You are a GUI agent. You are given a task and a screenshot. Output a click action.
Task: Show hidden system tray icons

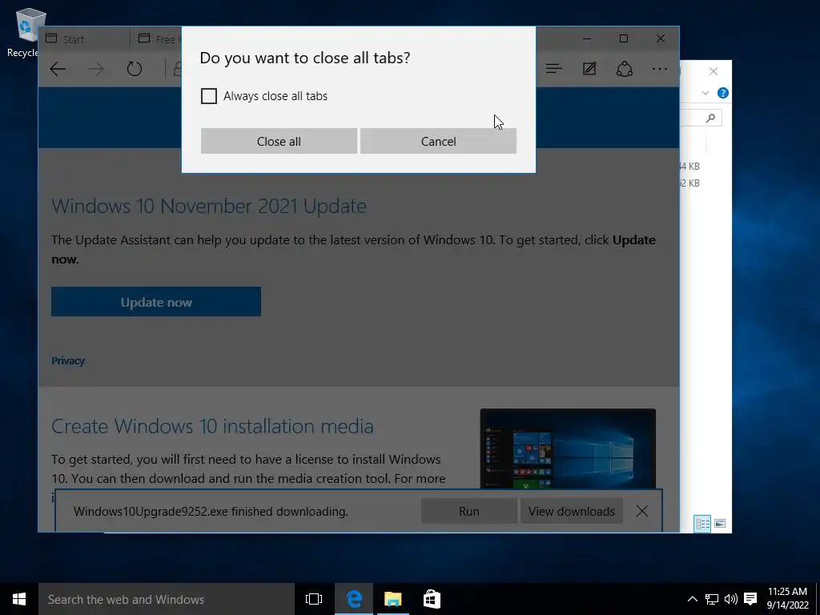(x=692, y=599)
